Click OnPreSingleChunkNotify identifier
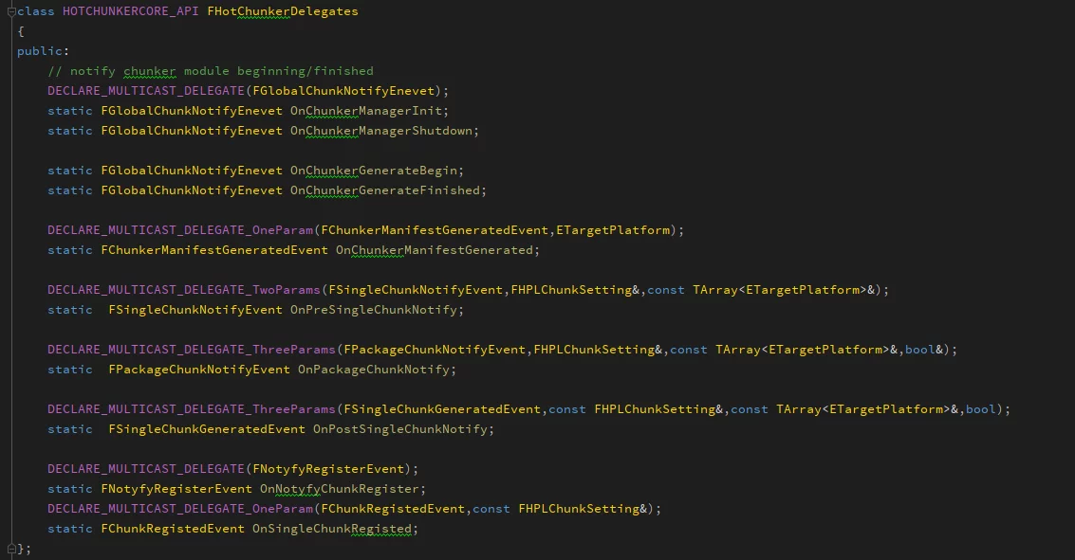Screen dimensions: 1075x560 [374, 310]
